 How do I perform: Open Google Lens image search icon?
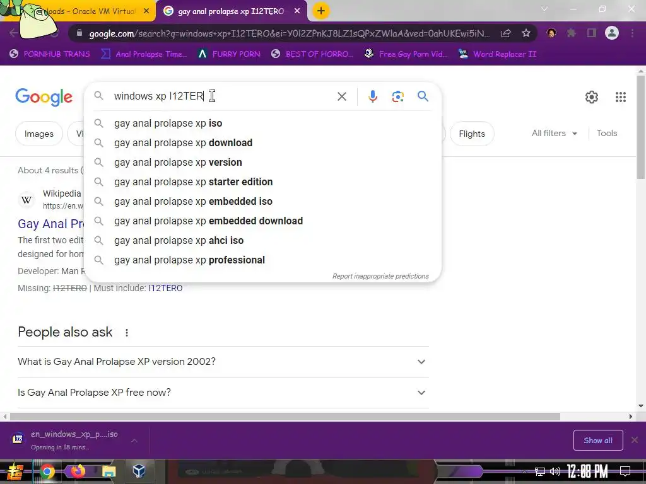coord(397,96)
